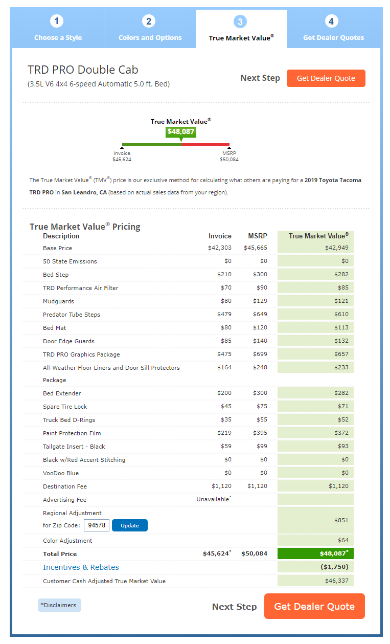390x644 pixels.
Task: Click the $45,624 invoice total price
Action: 217,554
